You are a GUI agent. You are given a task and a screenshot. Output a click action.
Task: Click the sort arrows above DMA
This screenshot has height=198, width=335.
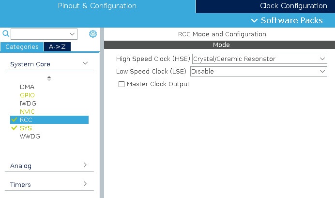click(49, 78)
